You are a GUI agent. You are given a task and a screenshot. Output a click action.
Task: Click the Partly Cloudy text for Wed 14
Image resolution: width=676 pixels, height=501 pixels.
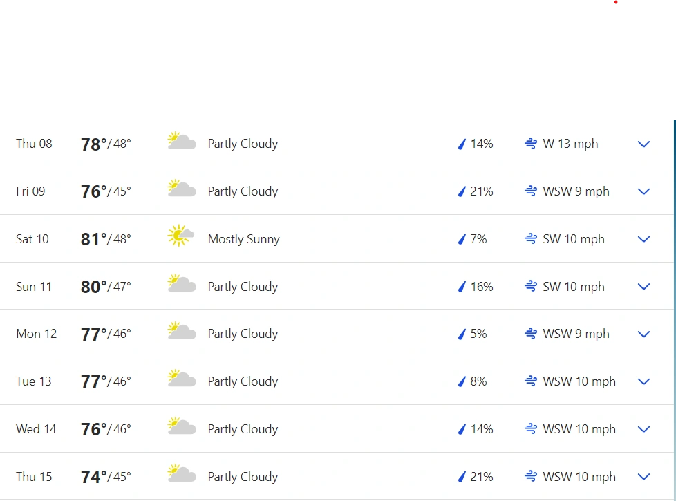click(243, 429)
